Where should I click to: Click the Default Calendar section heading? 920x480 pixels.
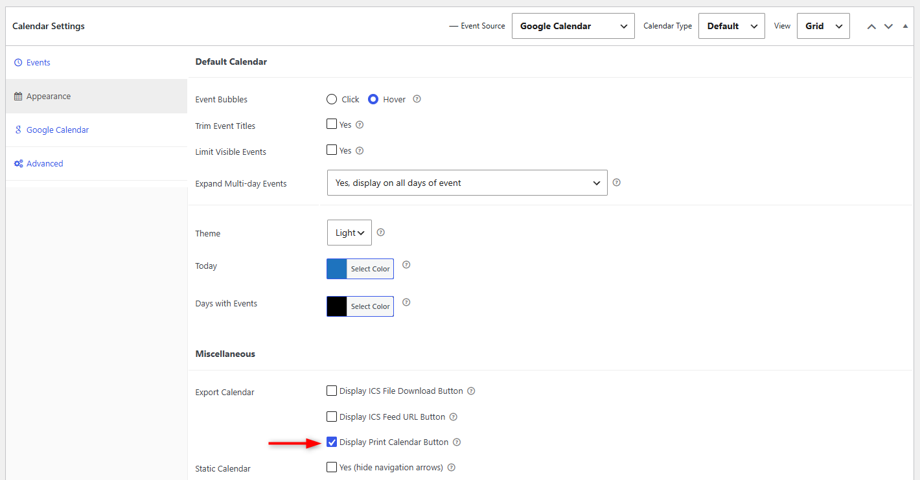[x=231, y=62]
